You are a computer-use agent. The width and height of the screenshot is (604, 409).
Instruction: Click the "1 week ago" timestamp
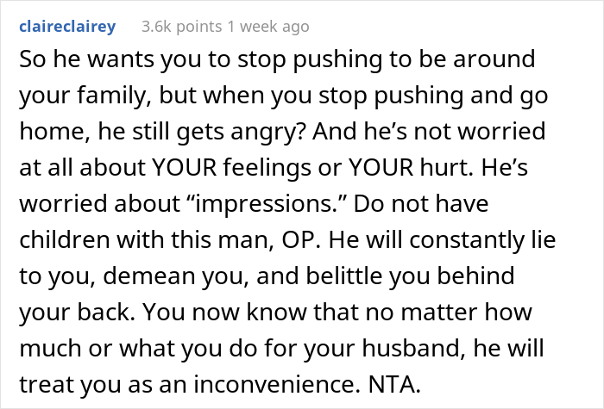point(264,27)
